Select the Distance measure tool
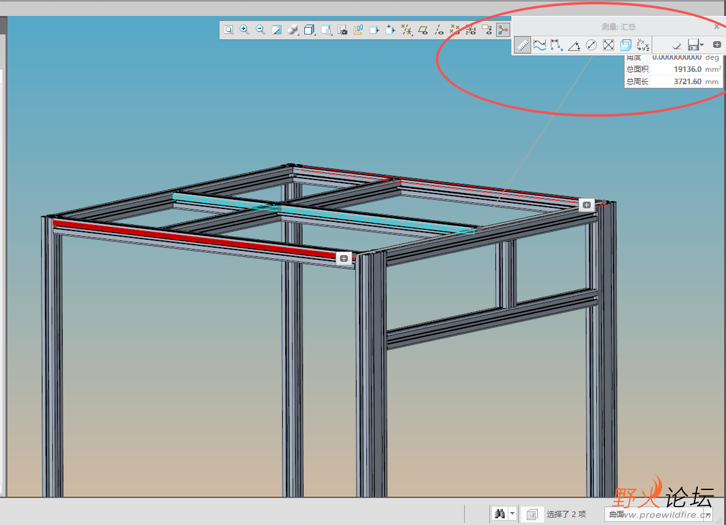Screen dimensions: 726x525 coord(556,45)
